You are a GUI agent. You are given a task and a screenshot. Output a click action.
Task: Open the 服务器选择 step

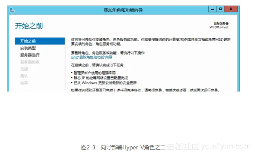(x=30, y=55)
